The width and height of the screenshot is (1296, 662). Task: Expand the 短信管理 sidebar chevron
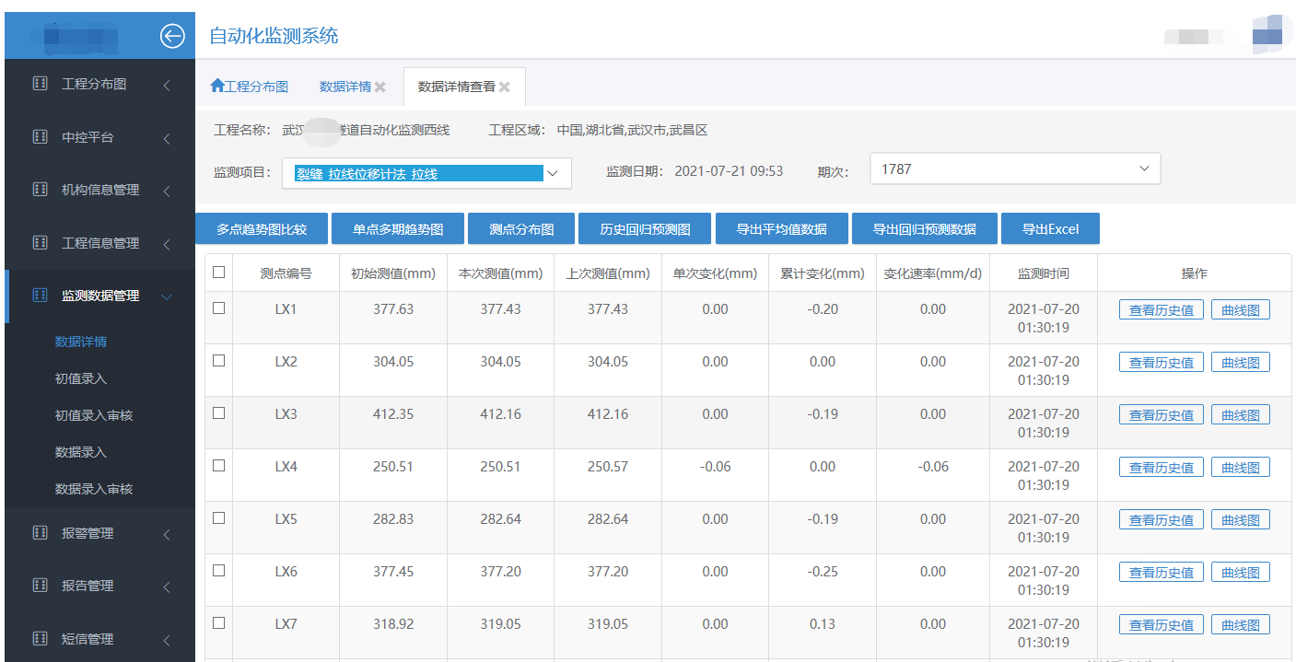[167, 640]
